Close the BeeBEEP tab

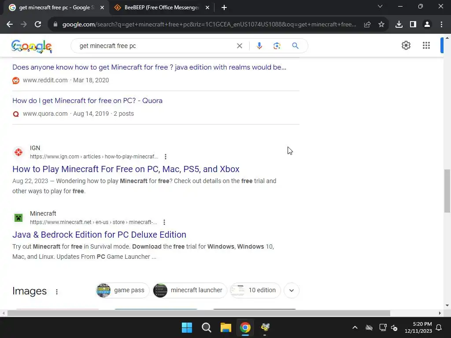pyautogui.click(x=207, y=7)
